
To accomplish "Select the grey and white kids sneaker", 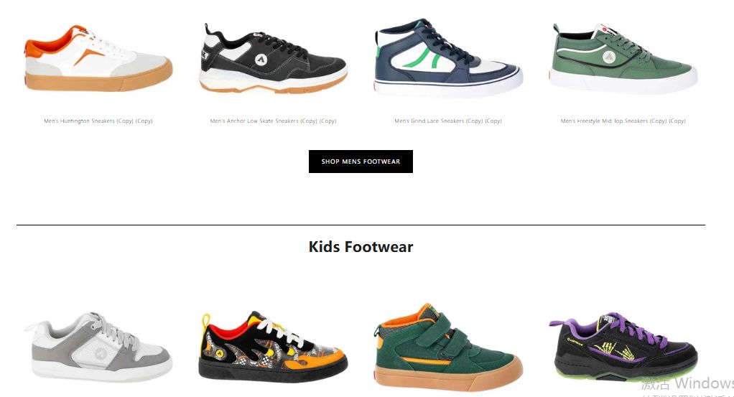I will [x=98, y=347].
